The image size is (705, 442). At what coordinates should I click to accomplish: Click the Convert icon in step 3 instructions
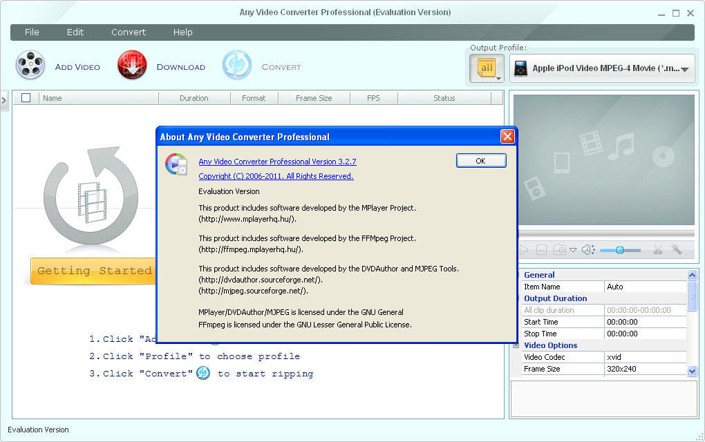(x=203, y=373)
